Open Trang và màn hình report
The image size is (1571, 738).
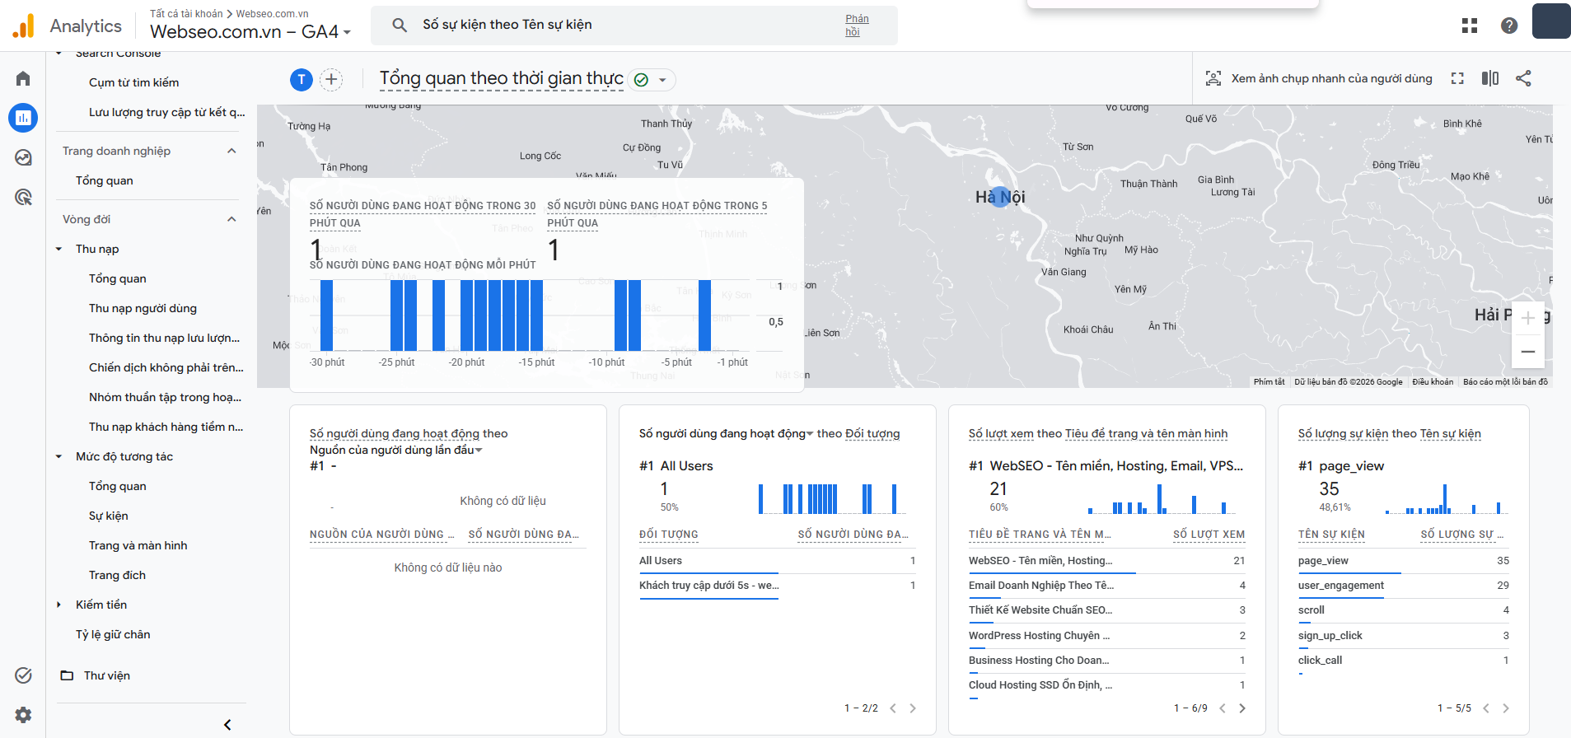coord(138,545)
